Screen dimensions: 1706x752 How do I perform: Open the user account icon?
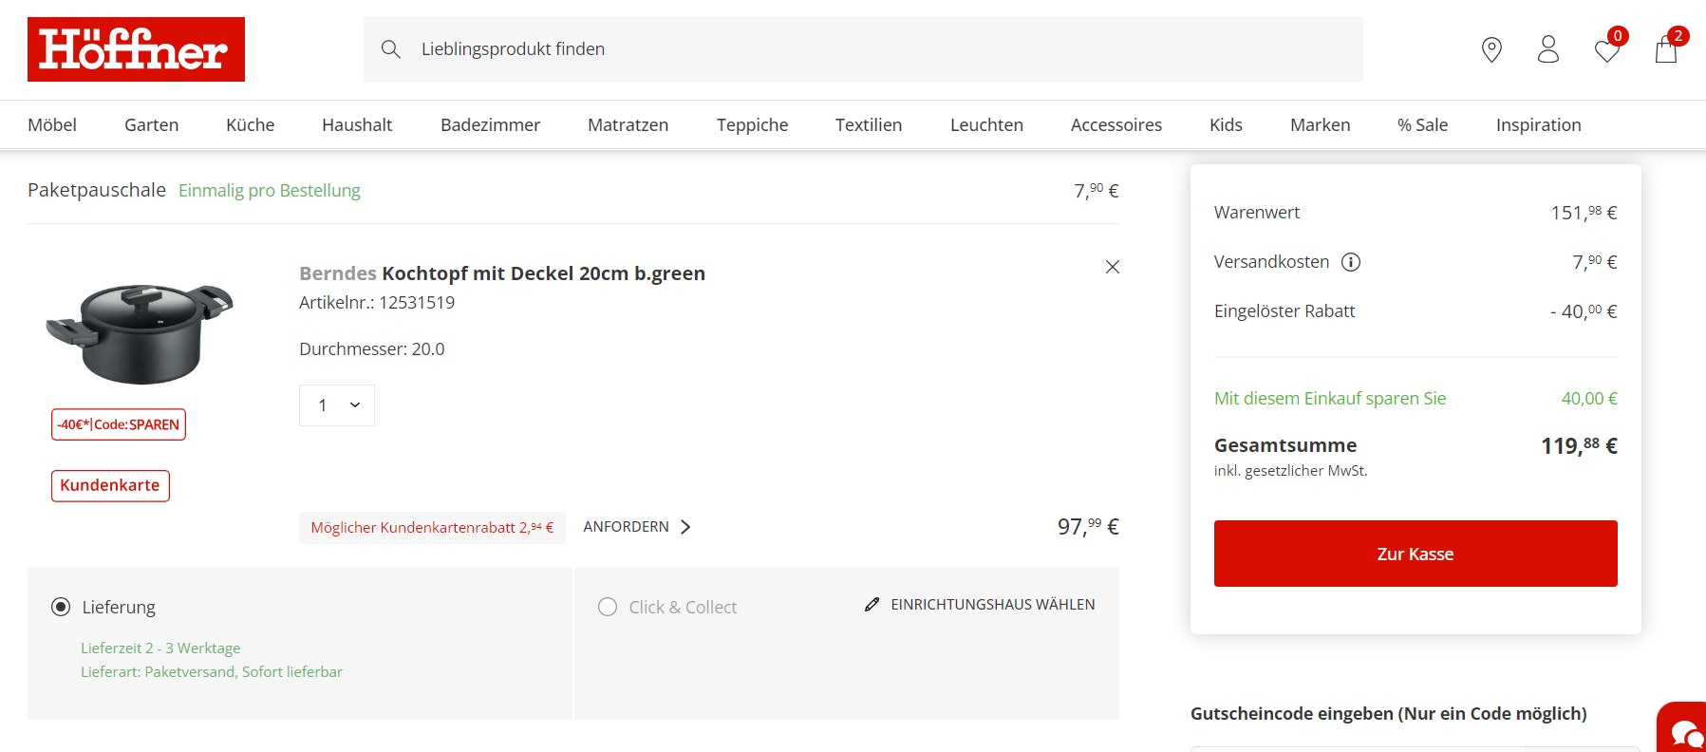[1548, 49]
